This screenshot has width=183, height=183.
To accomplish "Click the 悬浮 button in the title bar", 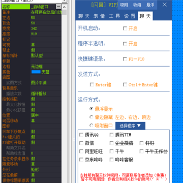I will 150,5.
